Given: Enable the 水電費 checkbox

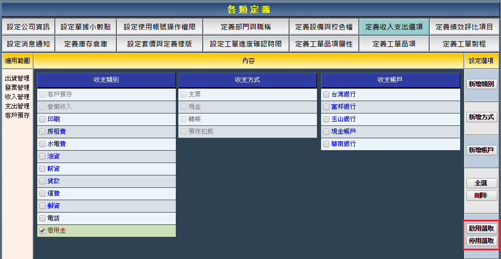Looking at the screenshot, I should tap(42, 144).
